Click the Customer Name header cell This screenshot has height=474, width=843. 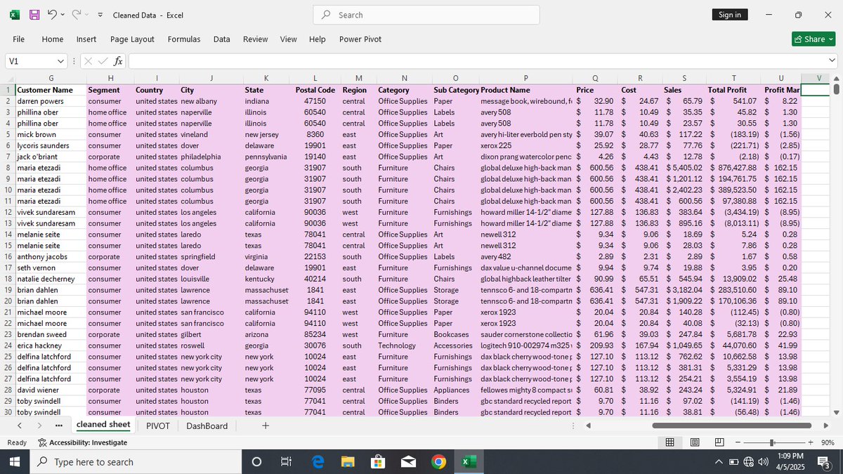(51, 90)
